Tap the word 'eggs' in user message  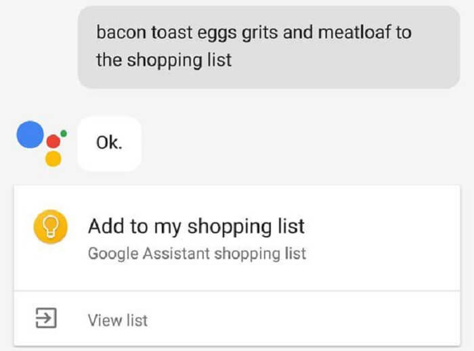point(217,33)
